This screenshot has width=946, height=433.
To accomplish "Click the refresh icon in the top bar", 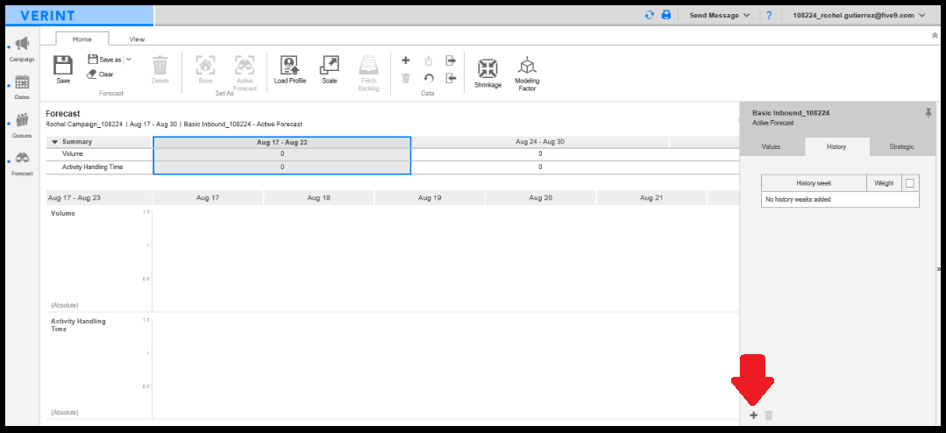I will [x=649, y=15].
